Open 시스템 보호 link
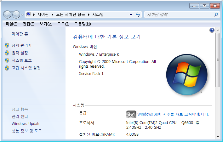 [x=22, y=60]
